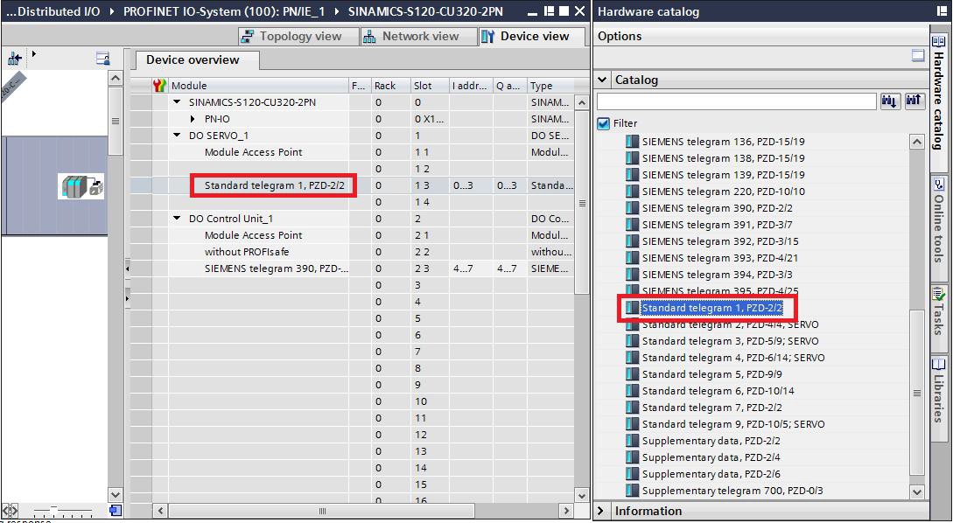Collapse the DO Control Unit_1 tree node
Screen dimensions: 953x523
point(177,219)
